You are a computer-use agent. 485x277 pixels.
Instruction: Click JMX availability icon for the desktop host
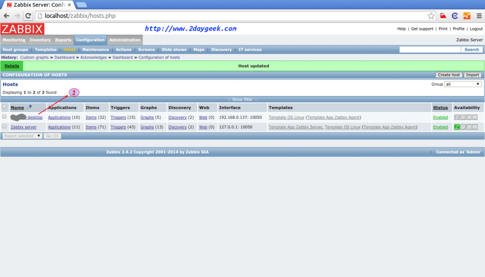(x=469, y=117)
